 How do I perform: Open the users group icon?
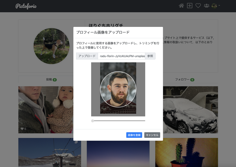[206, 6]
